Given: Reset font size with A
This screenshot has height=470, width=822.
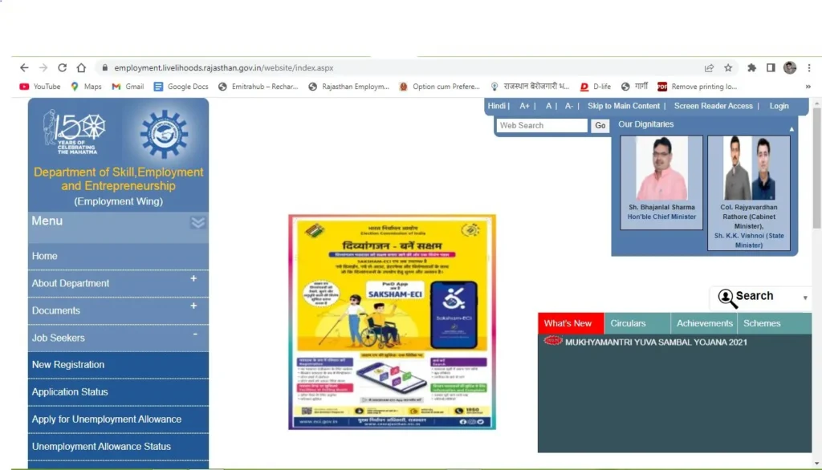Looking at the screenshot, I should 548,106.
